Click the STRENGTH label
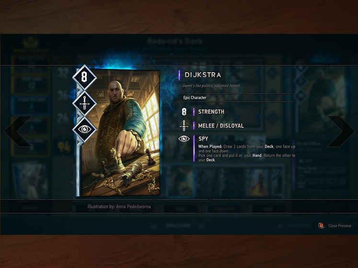 point(211,112)
